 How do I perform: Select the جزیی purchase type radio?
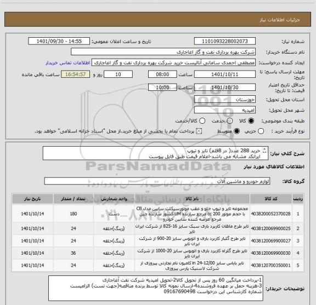coord(261,131)
